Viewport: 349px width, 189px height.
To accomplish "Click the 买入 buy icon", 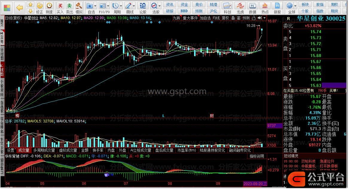I will pos(60,8).
